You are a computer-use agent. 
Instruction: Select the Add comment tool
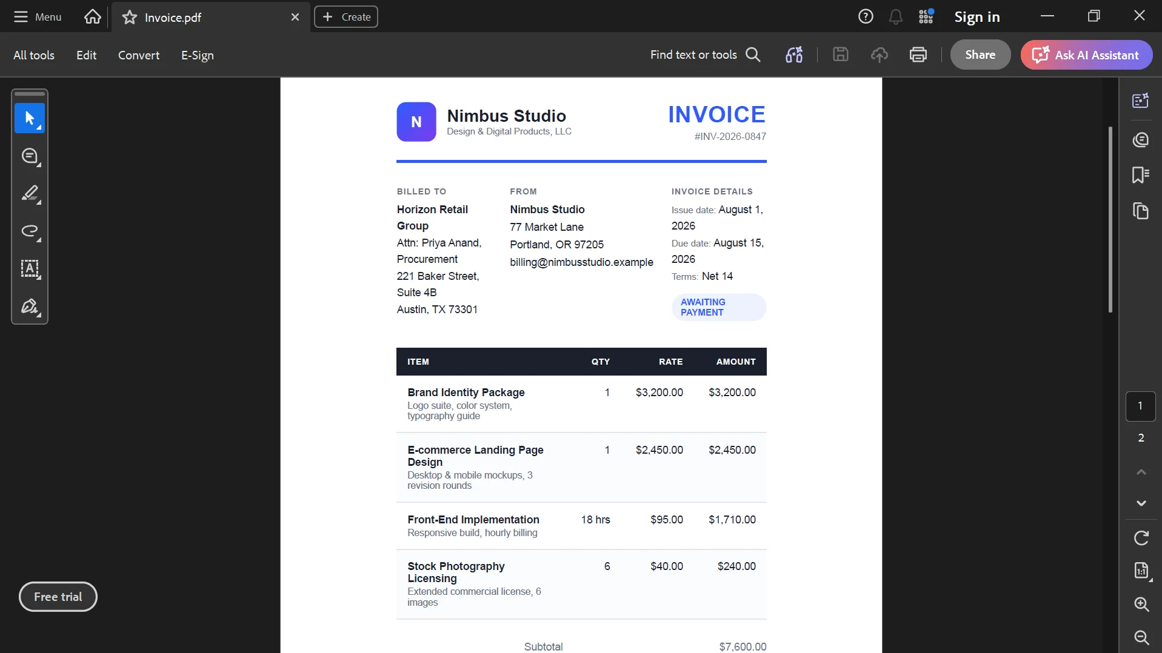coord(30,156)
